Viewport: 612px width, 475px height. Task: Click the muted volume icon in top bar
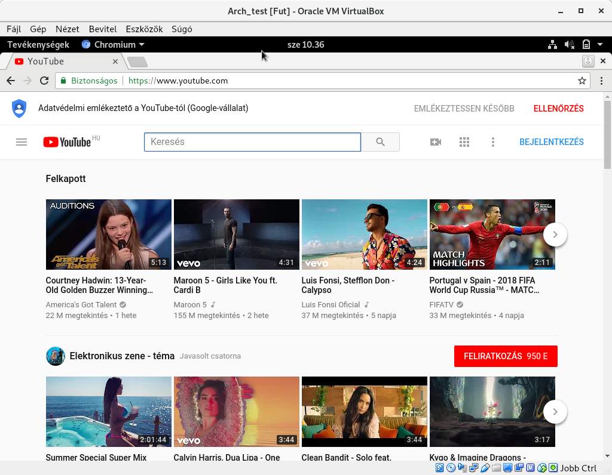(x=570, y=45)
